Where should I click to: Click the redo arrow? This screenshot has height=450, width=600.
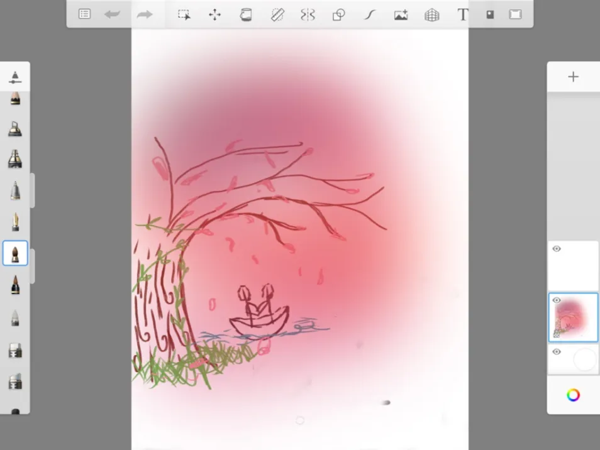tap(145, 14)
